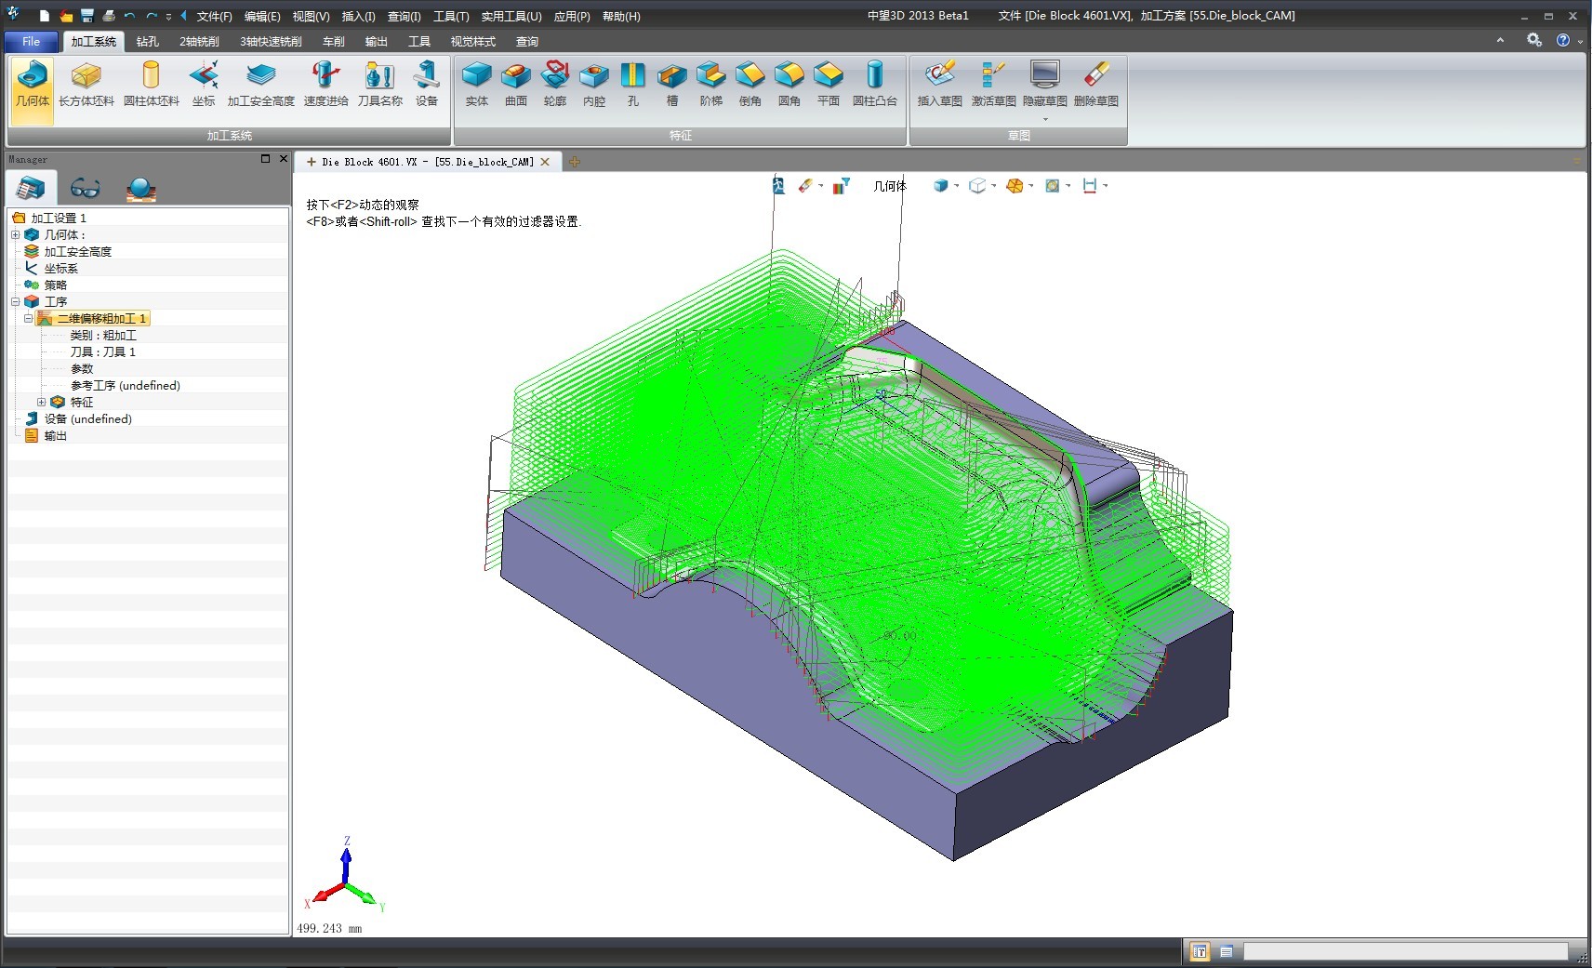
Task: Select the 刀具：刀具 1 tree entry
Action: click(x=102, y=352)
